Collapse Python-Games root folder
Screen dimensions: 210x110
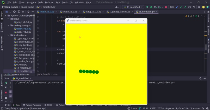(5, 16)
